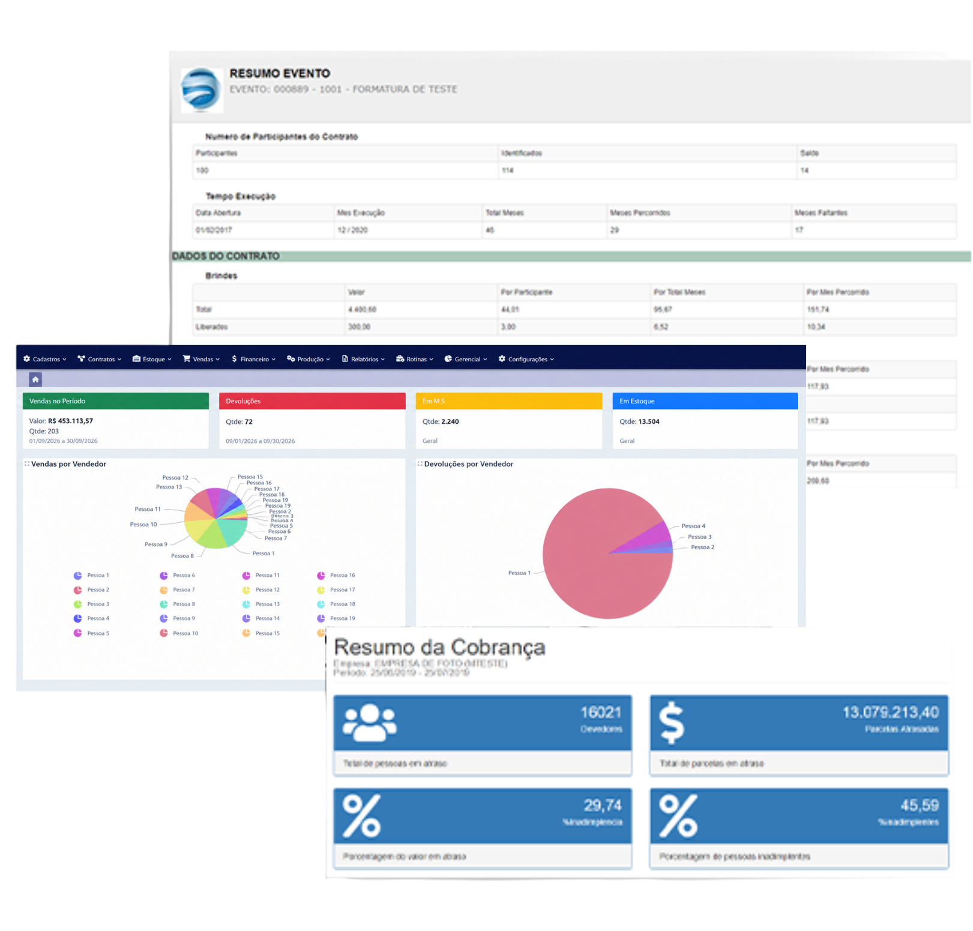Open the Vendas menu
The width and height of the screenshot is (973, 931).
click(x=202, y=359)
